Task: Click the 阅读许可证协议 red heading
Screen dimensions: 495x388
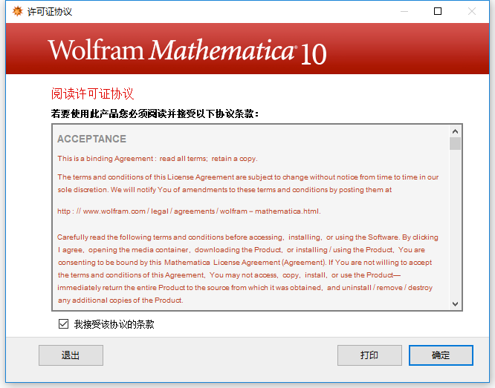Action: tap(92, 93)
